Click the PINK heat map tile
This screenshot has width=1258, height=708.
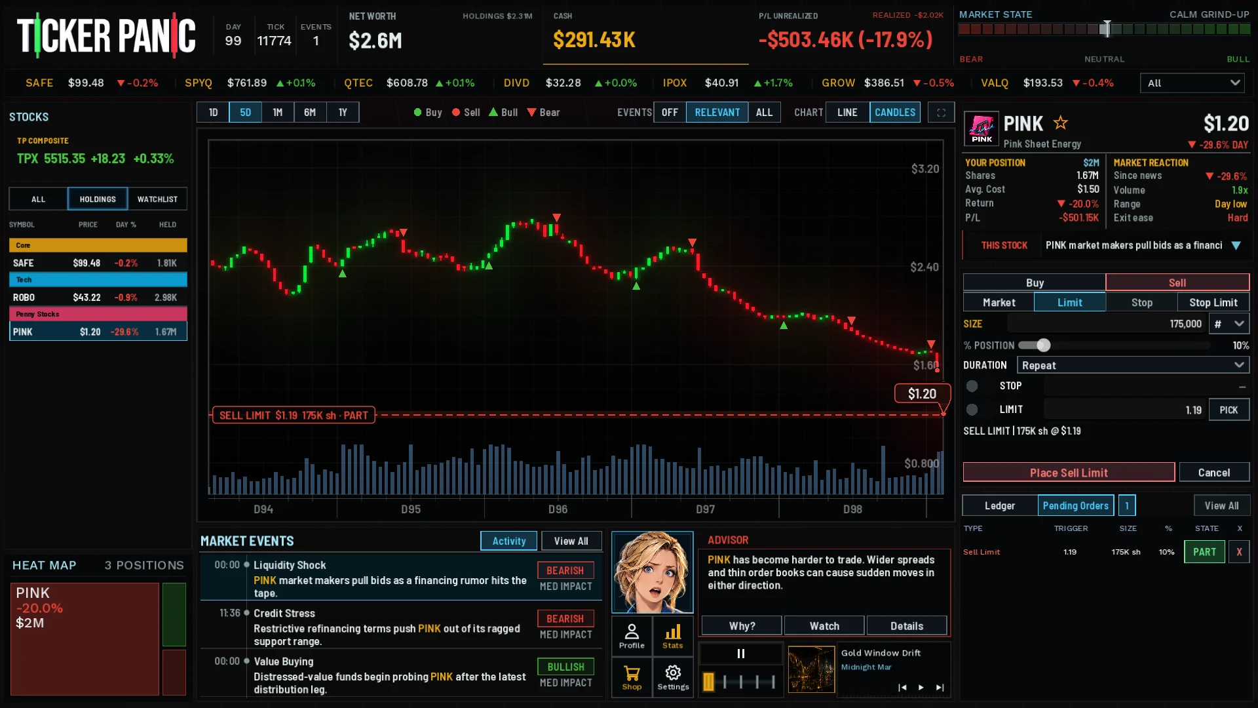click(85, 639)
